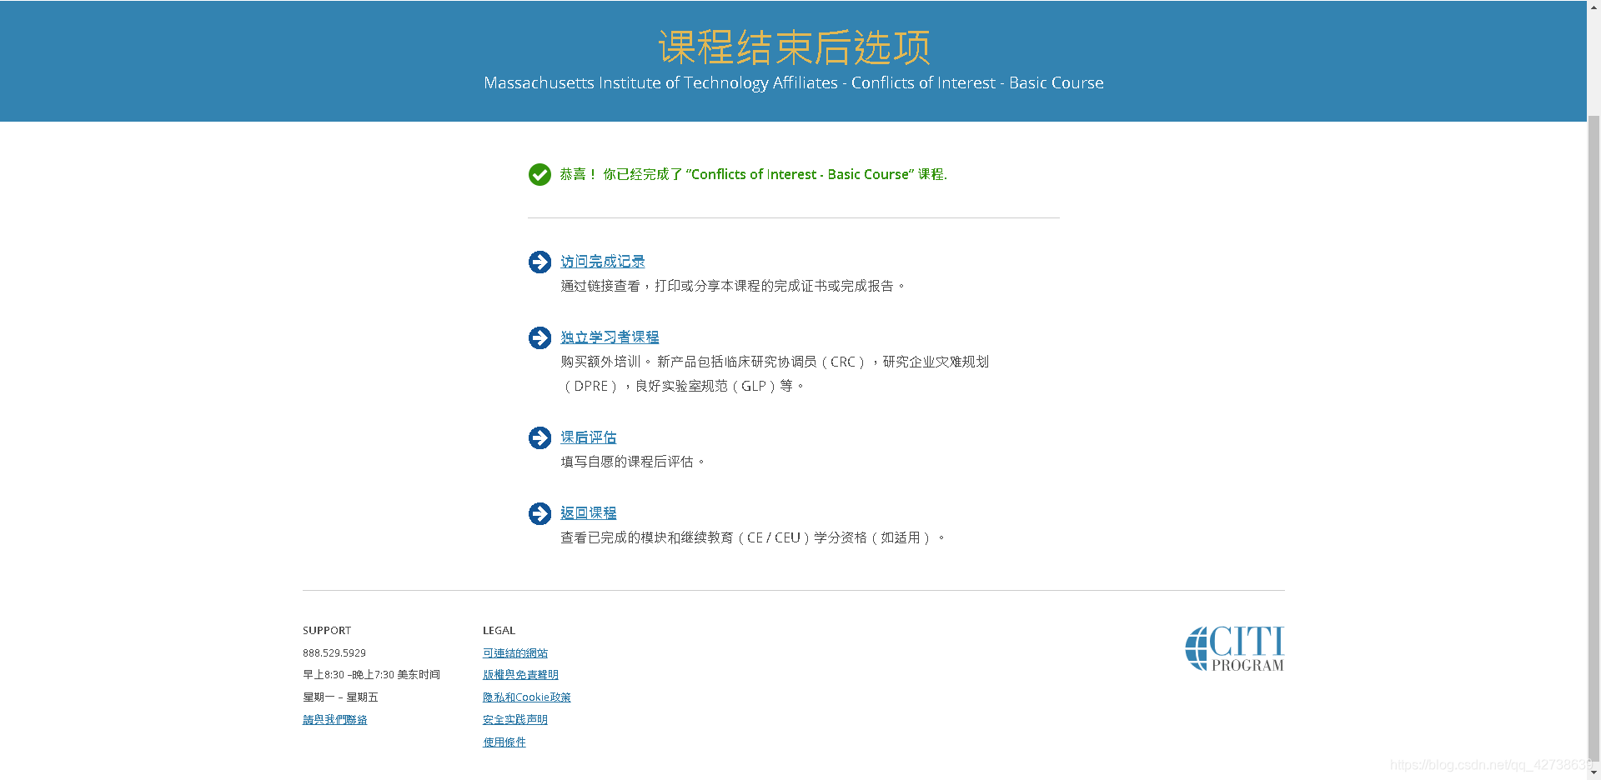1601x780 pixels.
Task: Click the arrow icon beside 返回课程
Action: click(x=540, y=513)
